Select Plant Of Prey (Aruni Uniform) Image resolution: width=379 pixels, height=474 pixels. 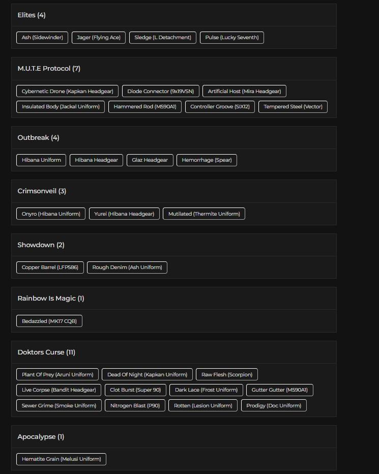(57, 375)
